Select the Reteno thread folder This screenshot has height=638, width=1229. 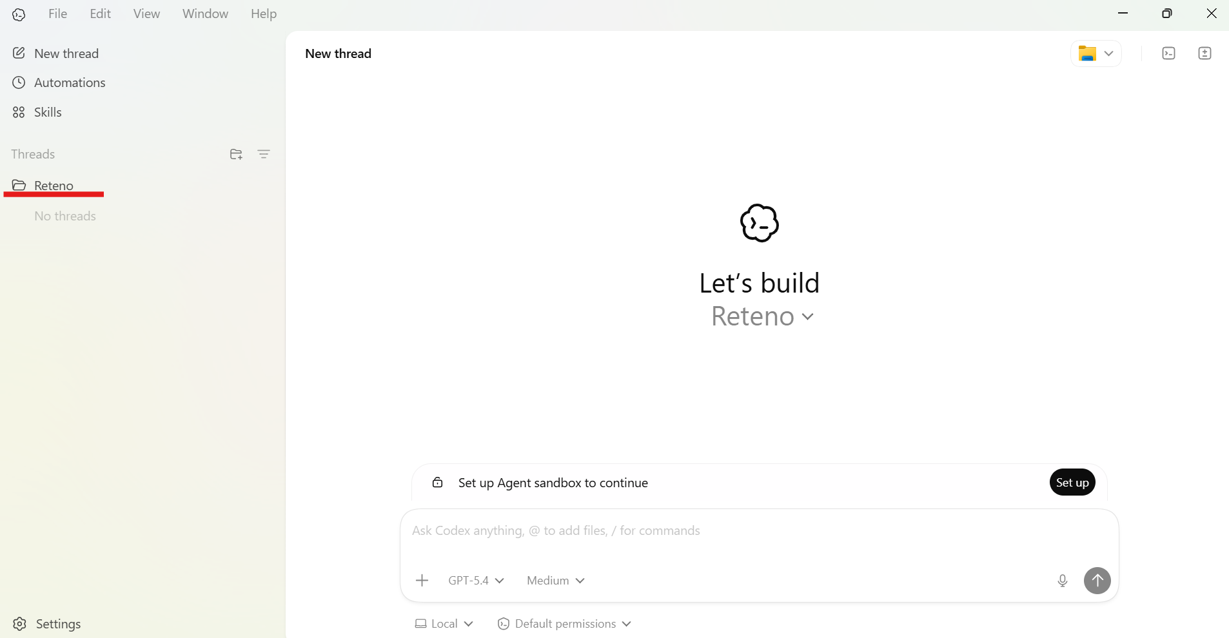click(54, 186)
